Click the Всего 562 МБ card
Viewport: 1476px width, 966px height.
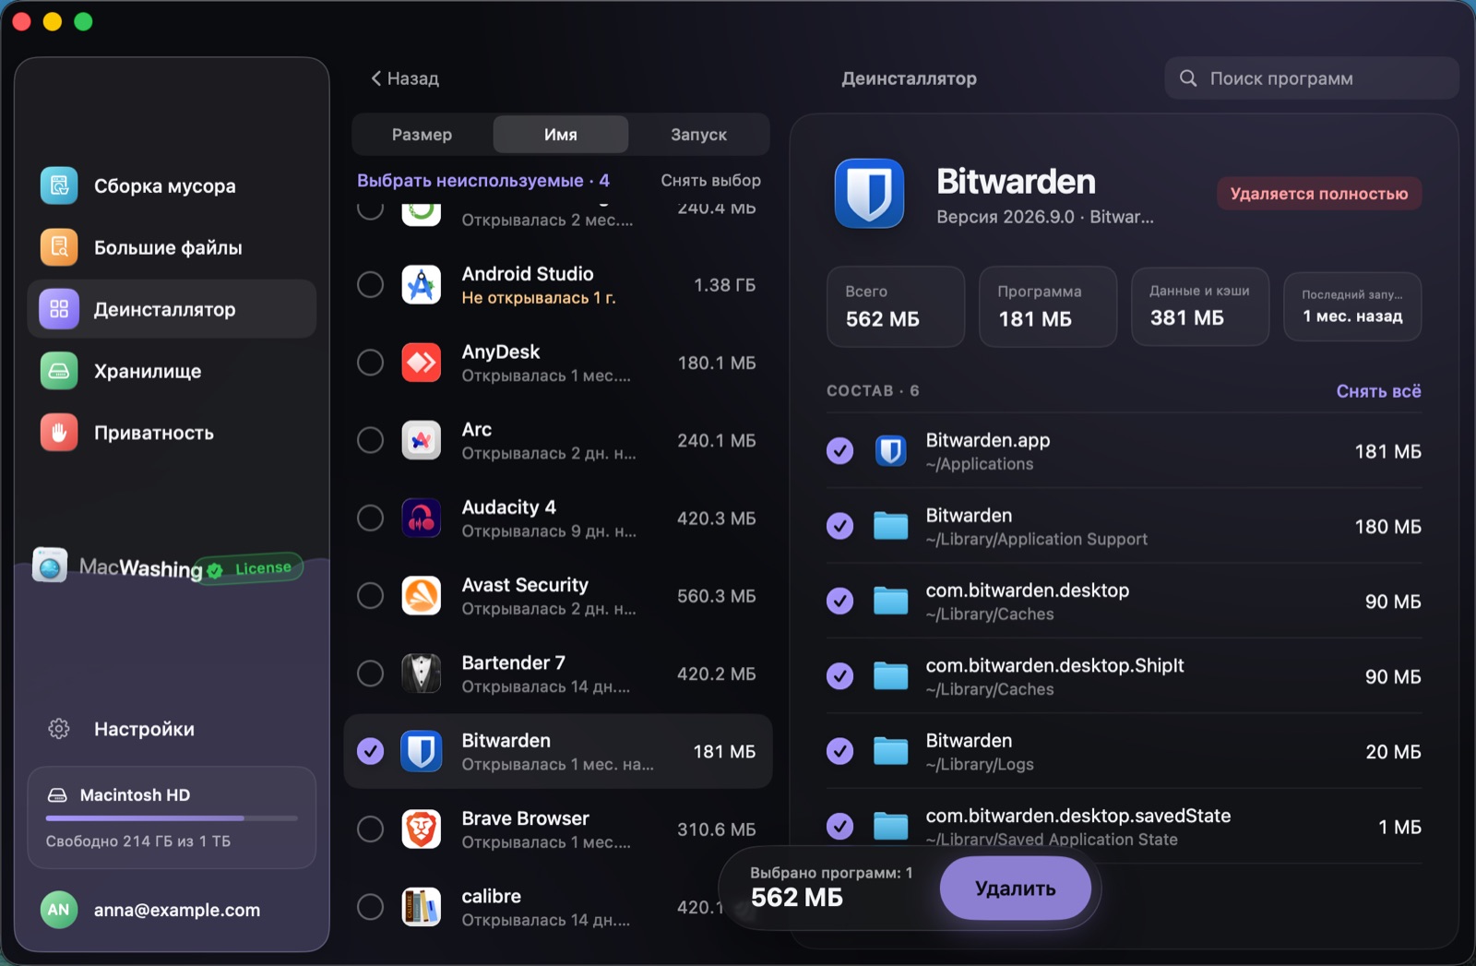(x=896, y=307)
